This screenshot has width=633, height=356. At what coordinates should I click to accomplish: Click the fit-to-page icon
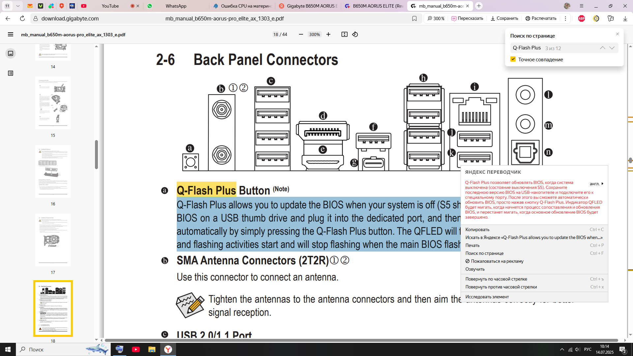345,34
